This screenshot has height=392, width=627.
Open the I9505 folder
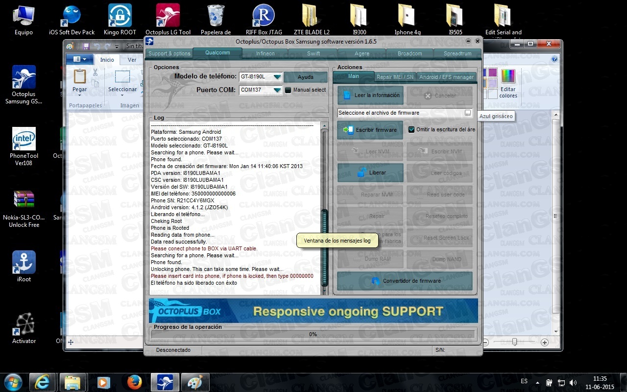455,20
